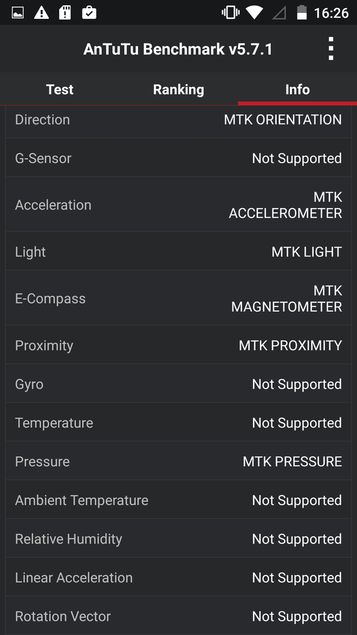Tap the battery indicator icon

click(302, 12)
